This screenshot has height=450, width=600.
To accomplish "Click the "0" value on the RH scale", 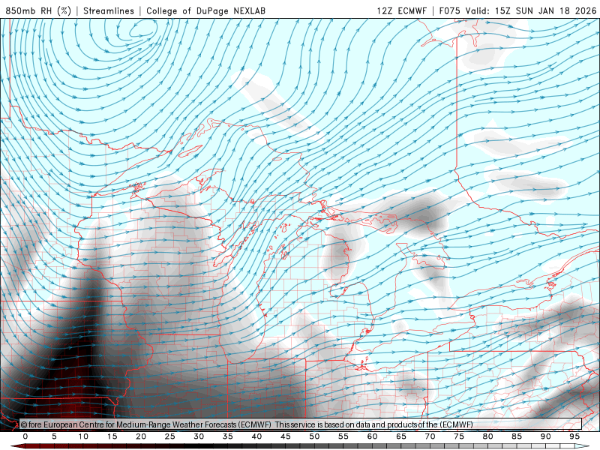I will [x=25, y=436].
